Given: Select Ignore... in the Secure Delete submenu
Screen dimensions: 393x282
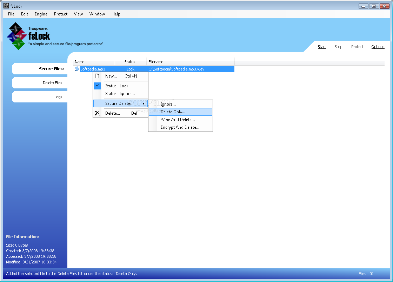Looking at the screenshot, I should click(180, 104).
